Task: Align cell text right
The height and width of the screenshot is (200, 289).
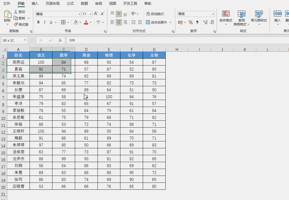Action: click(125, 22)
